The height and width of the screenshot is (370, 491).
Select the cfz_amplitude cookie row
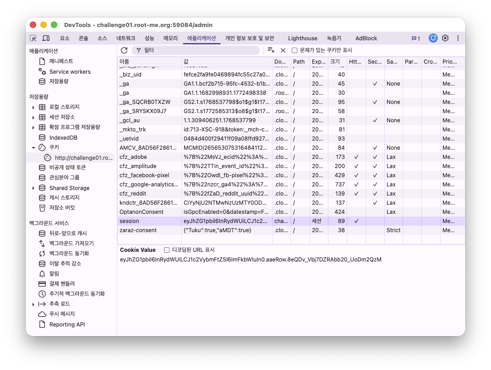pos(291,166)
